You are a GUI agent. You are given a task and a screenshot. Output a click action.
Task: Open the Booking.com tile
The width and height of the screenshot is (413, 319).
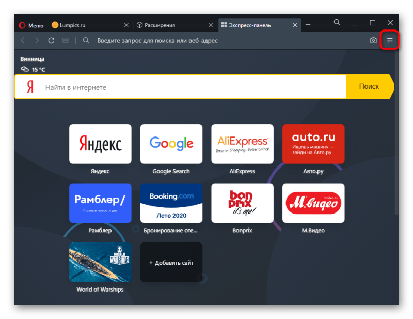[x=171, y=203]
